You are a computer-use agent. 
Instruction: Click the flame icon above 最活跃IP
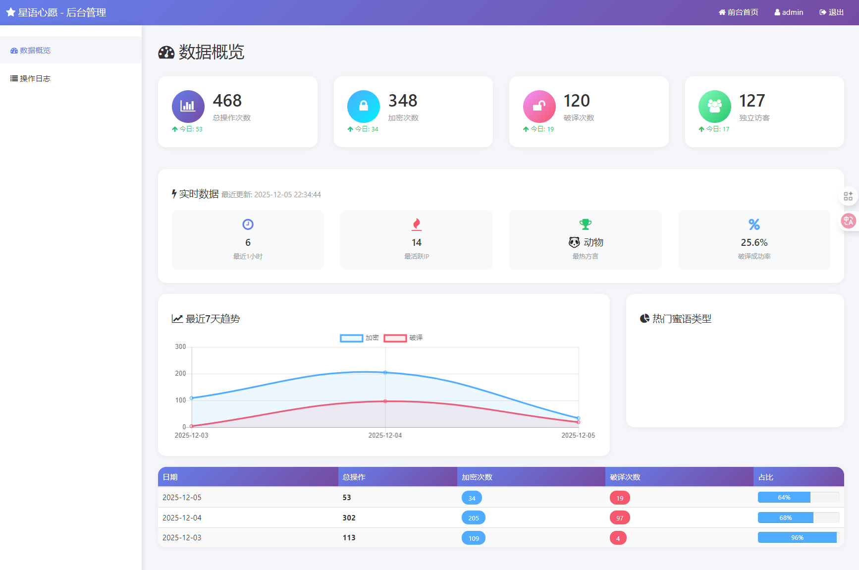pos(416,224)
